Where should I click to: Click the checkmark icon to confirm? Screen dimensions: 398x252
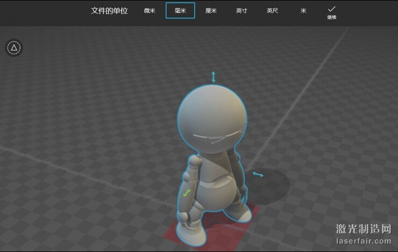[x=332, y=9]
